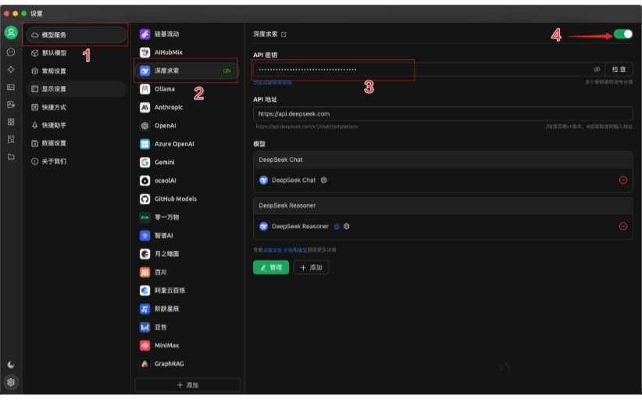Open settings gear for DeepSeek Chat model
The height and width of the screenshot is (400, 642).
tap(324, 180)
